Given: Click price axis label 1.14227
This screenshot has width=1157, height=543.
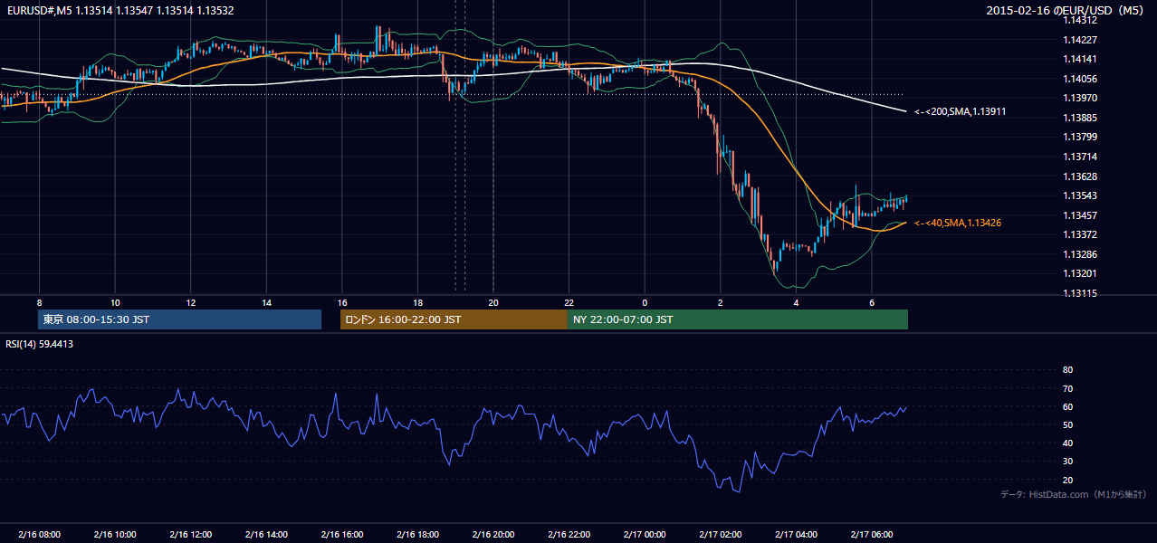Looking at the screenshot, I should pos(1080,40).
